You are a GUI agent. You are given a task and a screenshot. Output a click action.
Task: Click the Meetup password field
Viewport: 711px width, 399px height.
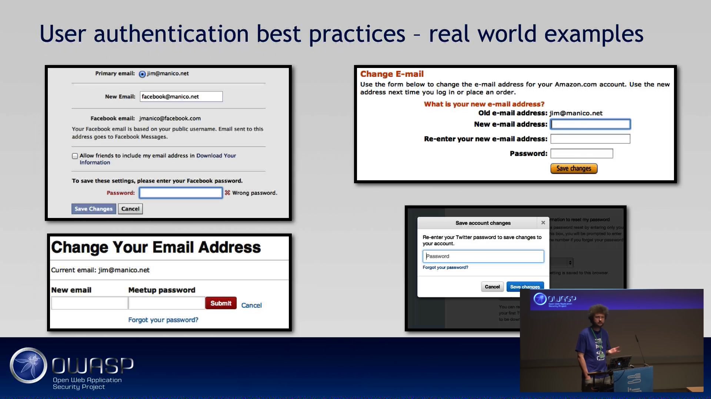point(167,303)
